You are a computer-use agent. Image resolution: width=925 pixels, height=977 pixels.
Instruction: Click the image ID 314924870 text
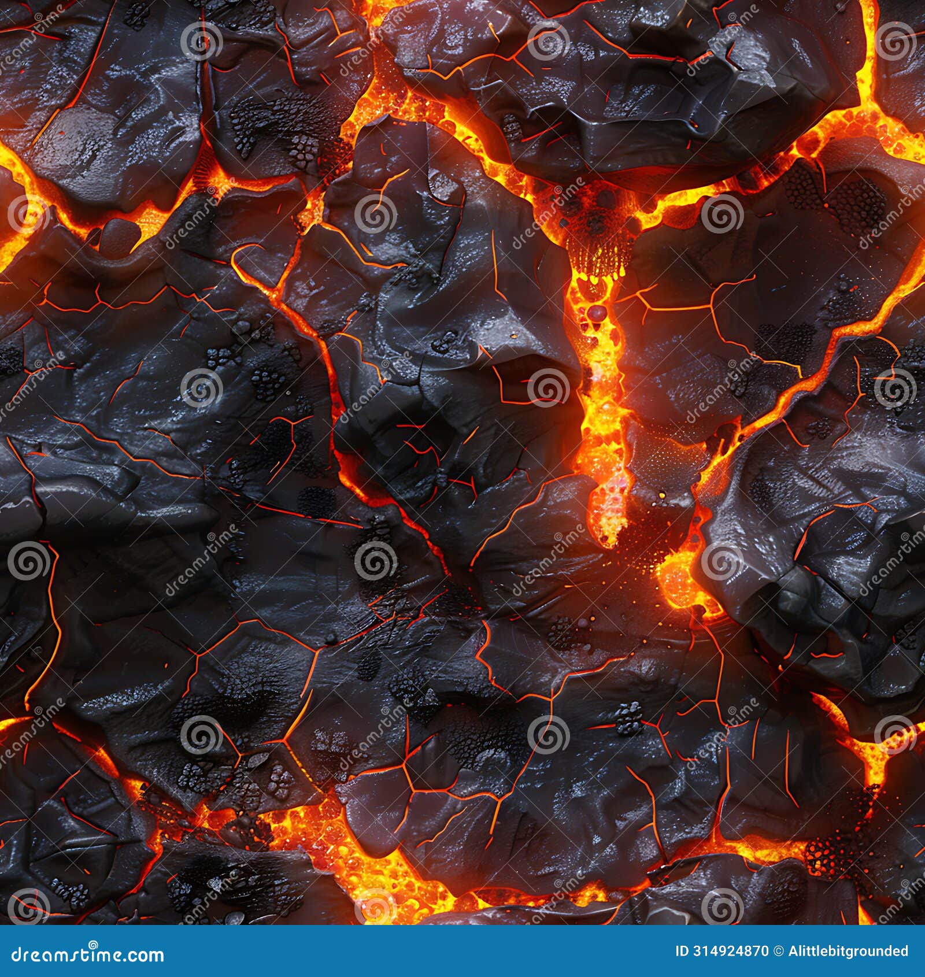tap(722, 951)
